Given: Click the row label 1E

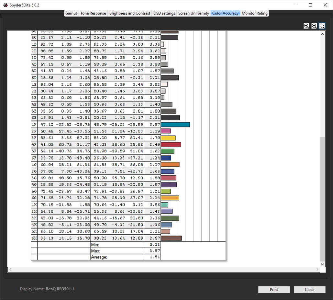Looking at the screenshot, I should 34,84.
